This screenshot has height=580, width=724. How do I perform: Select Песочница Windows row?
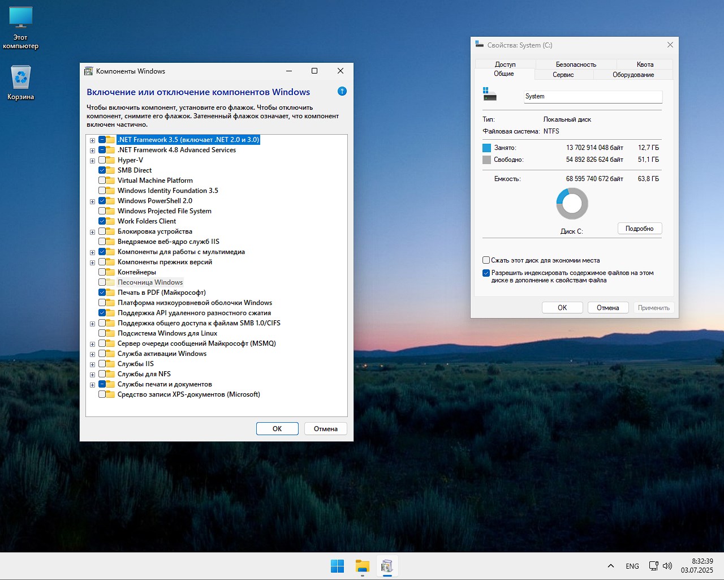point(150,282)
